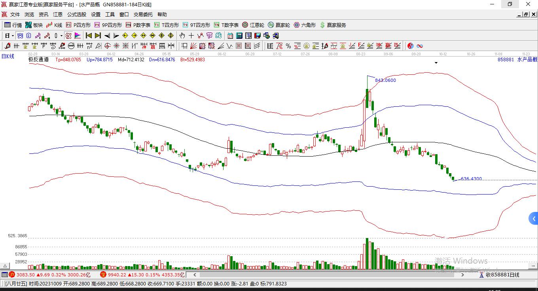Click the 极反通道 indicator label

click(x=38, y=60)
